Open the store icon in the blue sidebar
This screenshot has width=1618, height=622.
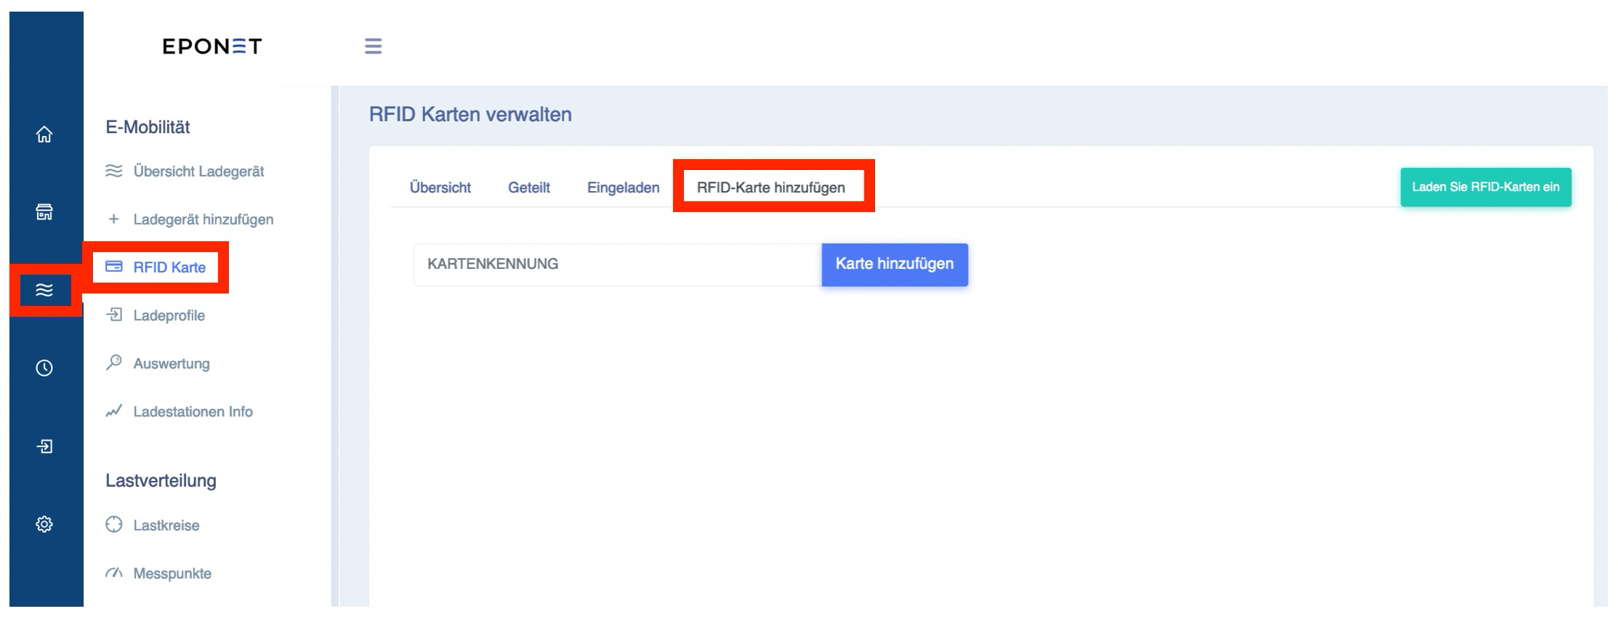click(x=44, y=212)
